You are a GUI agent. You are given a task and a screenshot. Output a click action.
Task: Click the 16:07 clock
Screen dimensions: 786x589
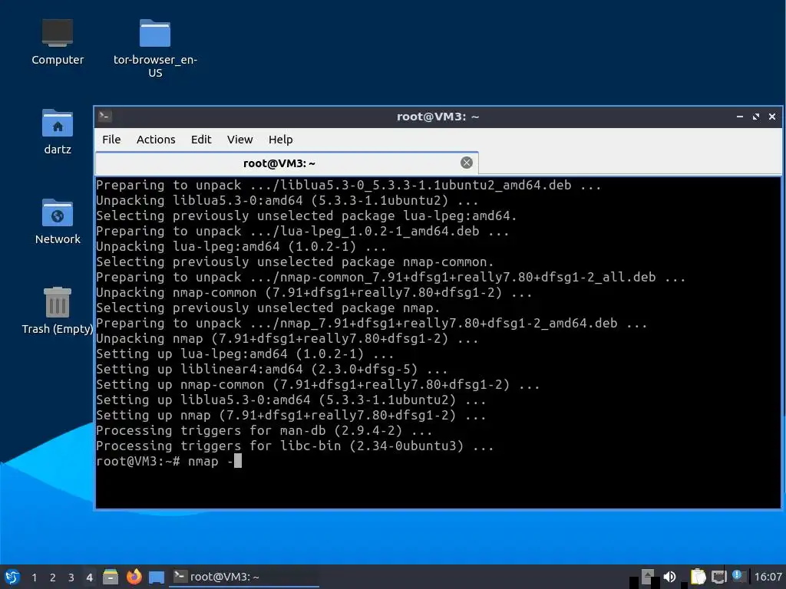pos(768,577)
